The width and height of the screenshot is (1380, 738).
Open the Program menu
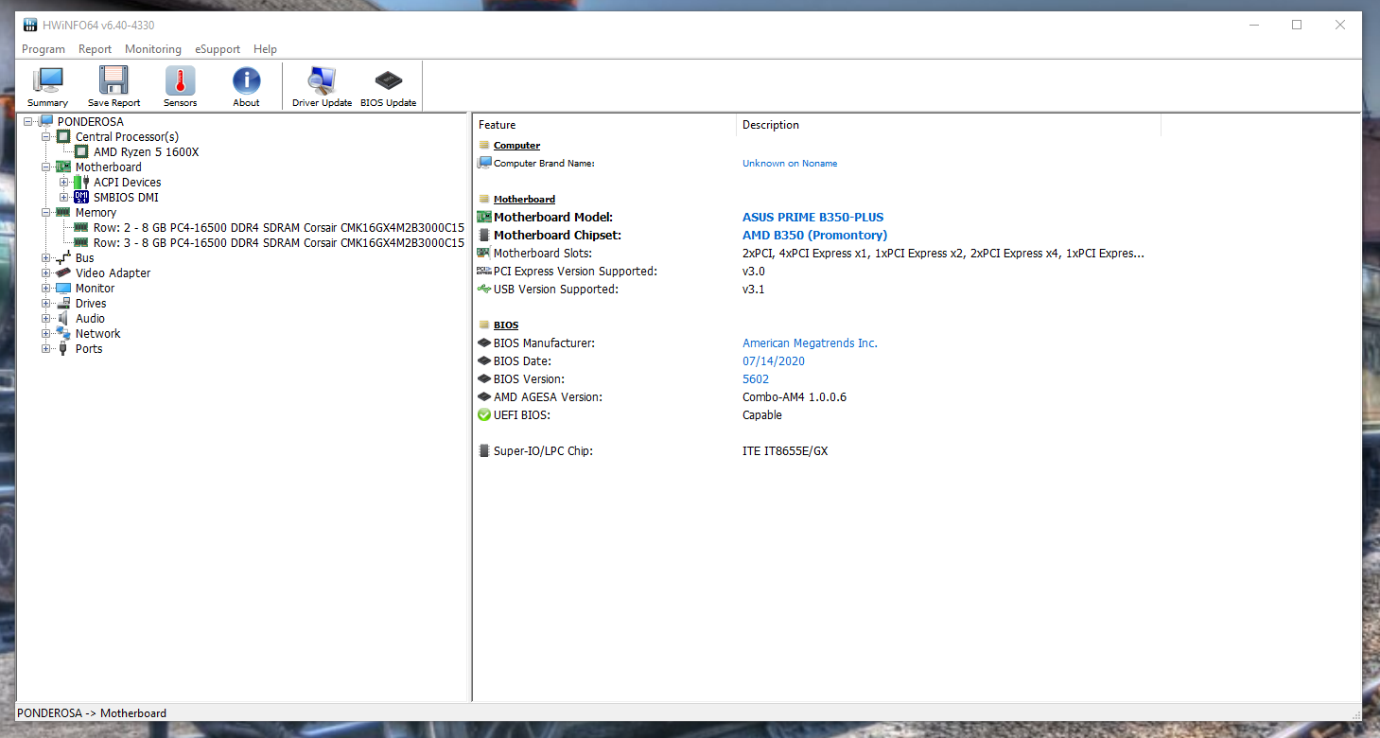[44, 49]
